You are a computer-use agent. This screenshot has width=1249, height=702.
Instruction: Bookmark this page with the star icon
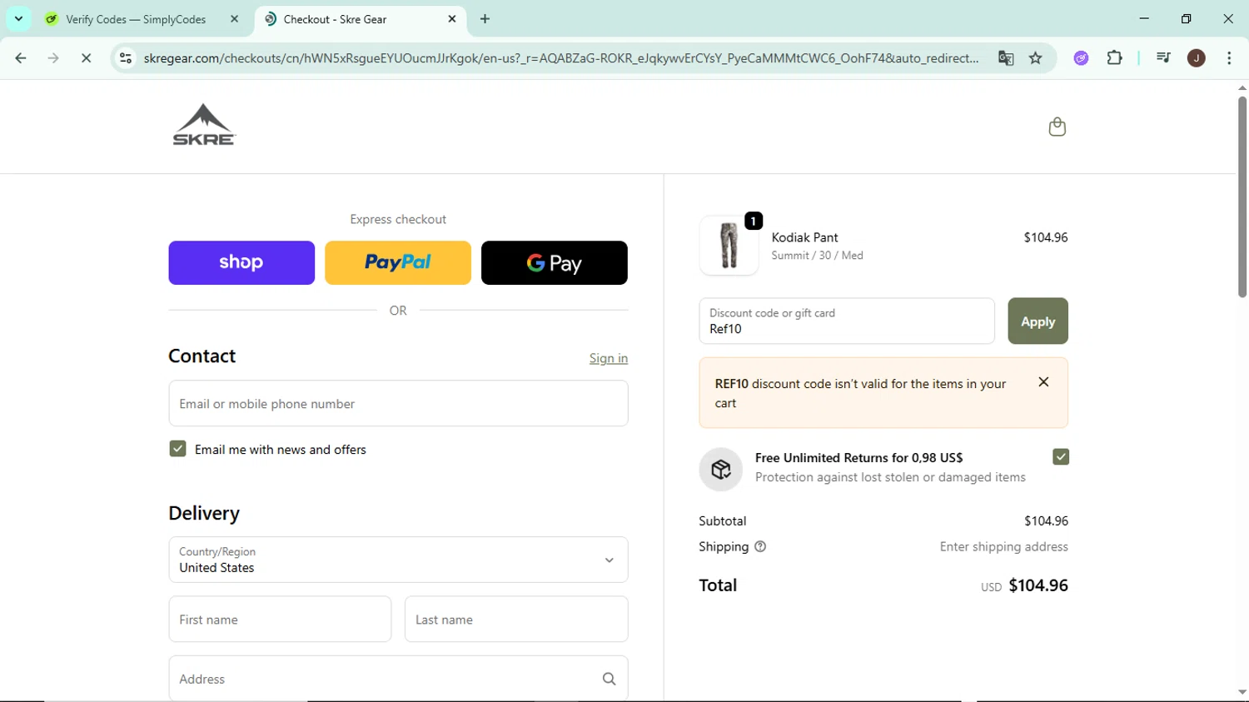(x=1035, y=58)
